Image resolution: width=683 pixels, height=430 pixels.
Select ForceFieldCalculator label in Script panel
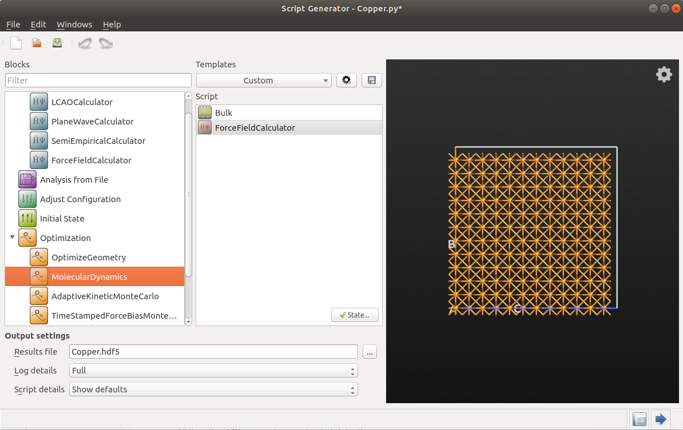coord(255,128)
